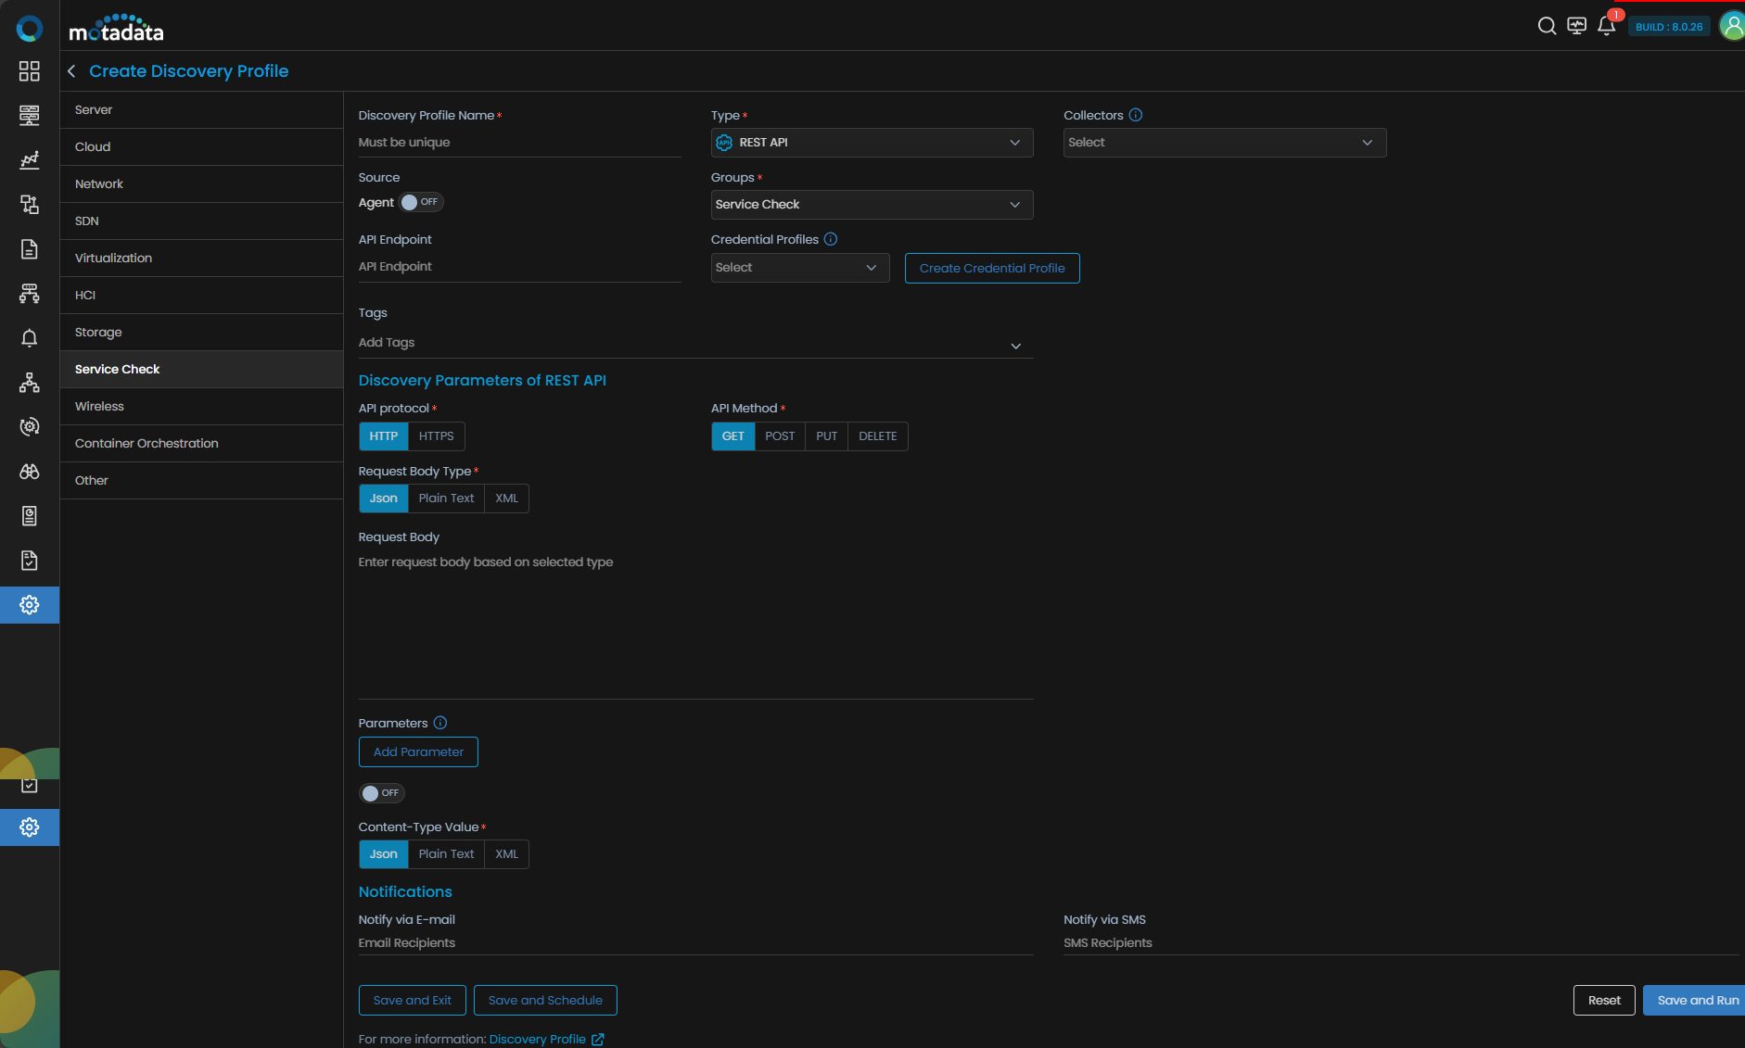Select the Virtualization category
Screen dimensions: 1745x1048
pos(113,258)
